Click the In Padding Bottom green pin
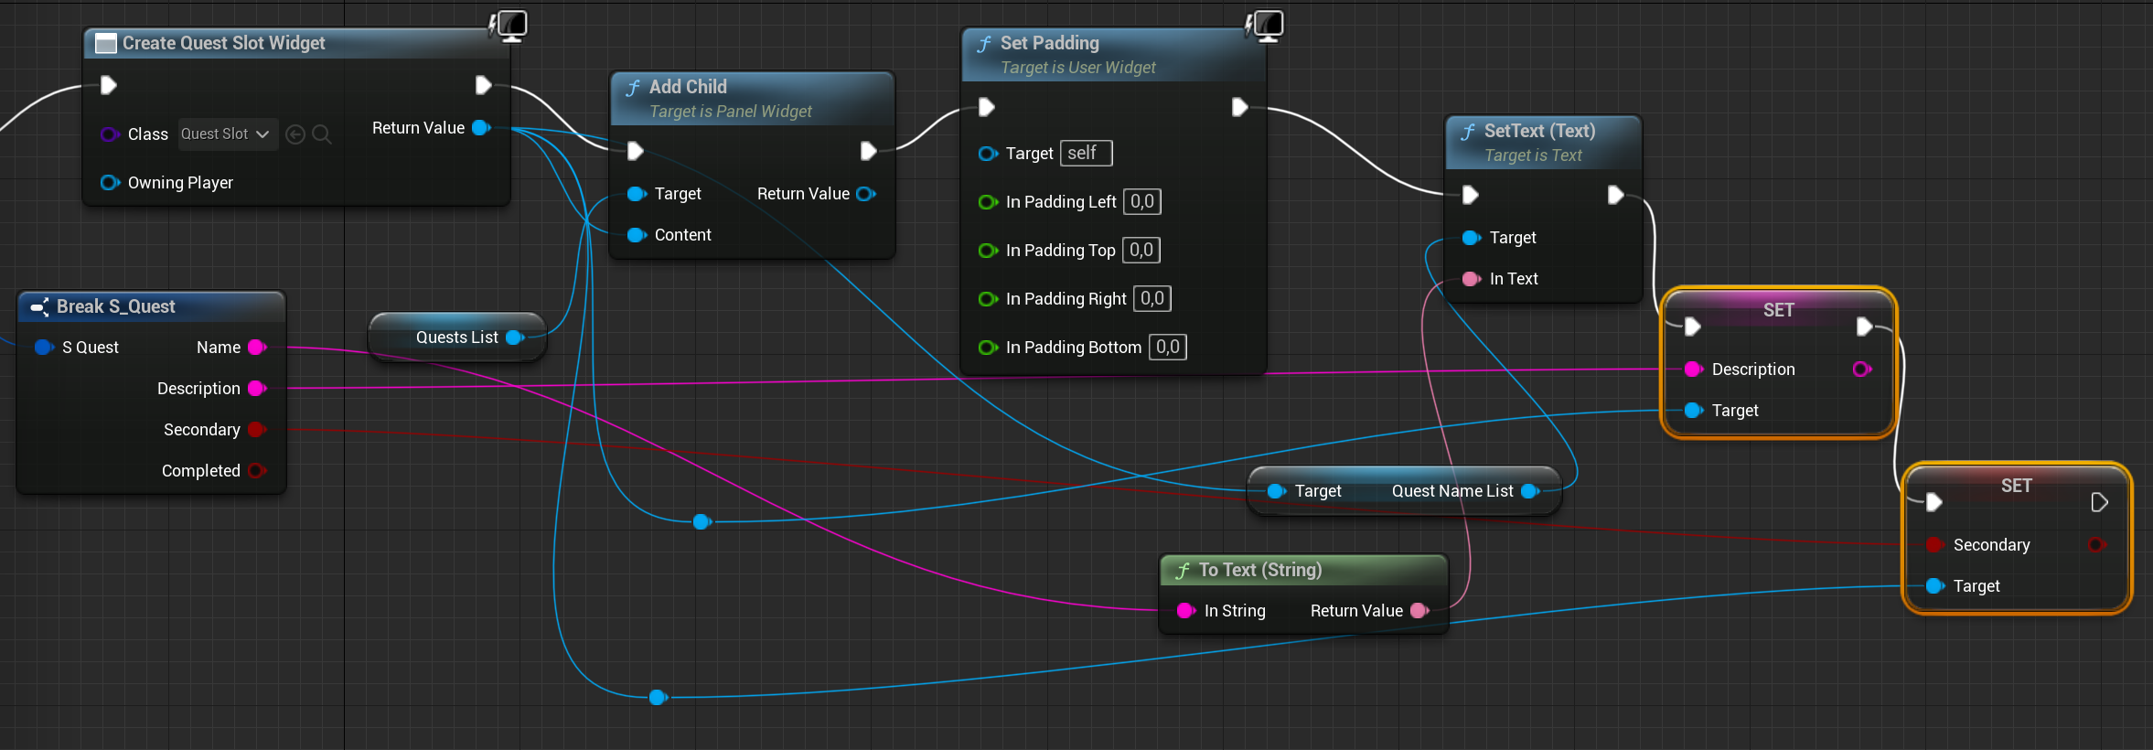 [988, 348]
